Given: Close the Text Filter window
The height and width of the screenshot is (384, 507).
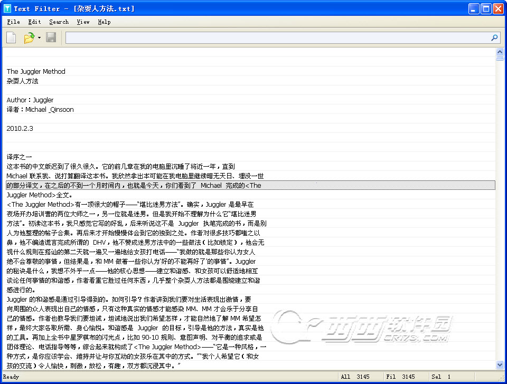Looking at the screenshot, I should 498,8.
